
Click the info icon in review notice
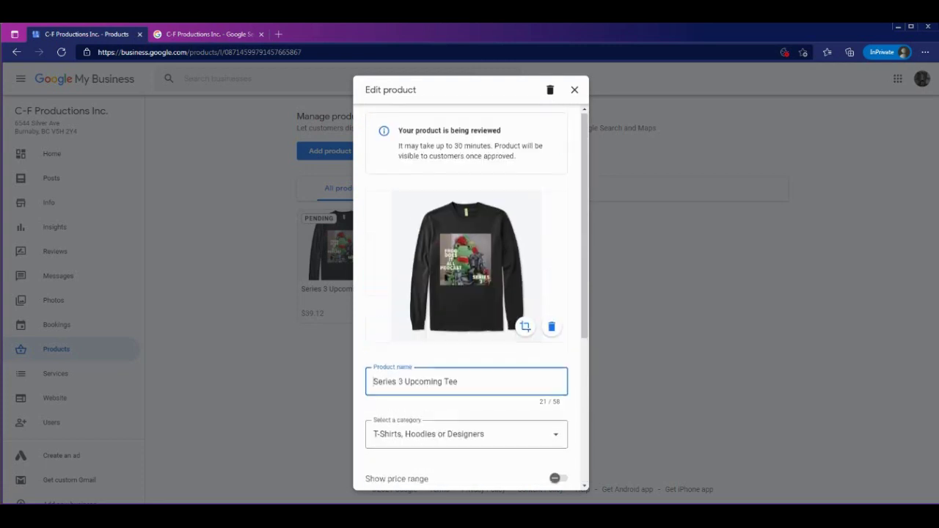tap(384, 131)
